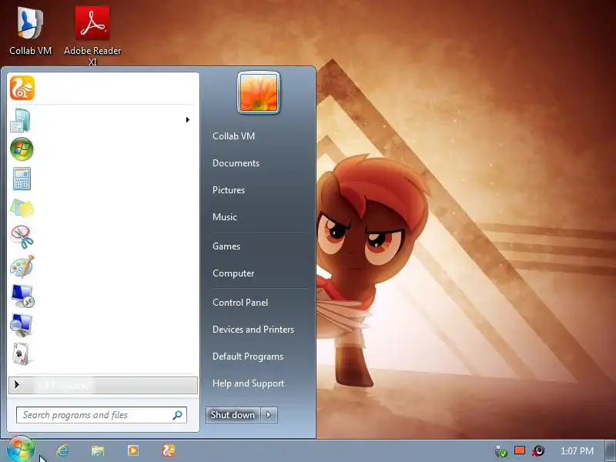This screenshot has height=462, width=616.
Task: Click the 1:07 PM taskbar clock
Action: click(x=577, y=451)
